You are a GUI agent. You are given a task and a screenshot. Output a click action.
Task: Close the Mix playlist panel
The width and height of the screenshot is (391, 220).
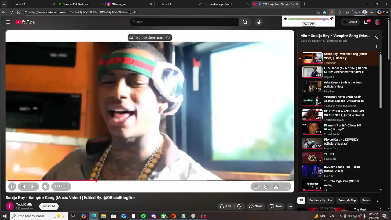[377, 38]
